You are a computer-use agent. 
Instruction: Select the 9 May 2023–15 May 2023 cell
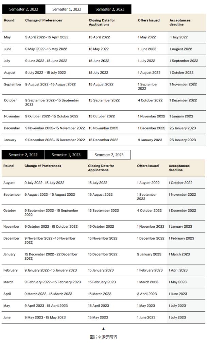pyautogui.click(x=45, y=317)
